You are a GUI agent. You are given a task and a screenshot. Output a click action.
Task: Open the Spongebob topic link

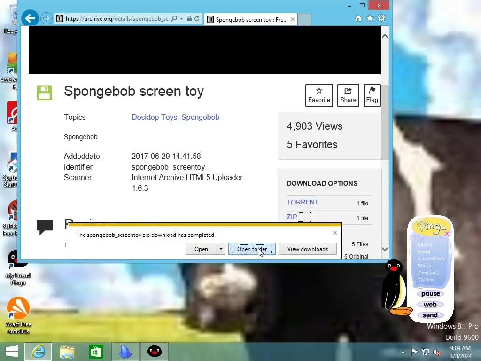[x=200, y=117]
